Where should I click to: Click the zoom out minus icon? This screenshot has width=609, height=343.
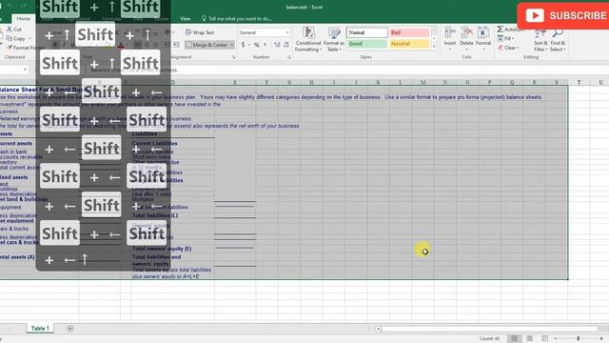(556, 339)
